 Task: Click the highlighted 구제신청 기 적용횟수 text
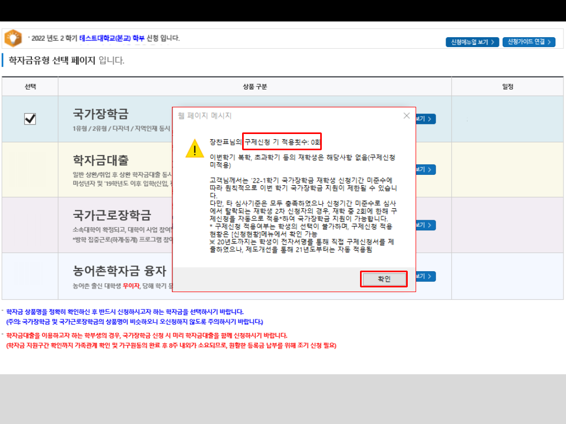[x=282, y=141]
